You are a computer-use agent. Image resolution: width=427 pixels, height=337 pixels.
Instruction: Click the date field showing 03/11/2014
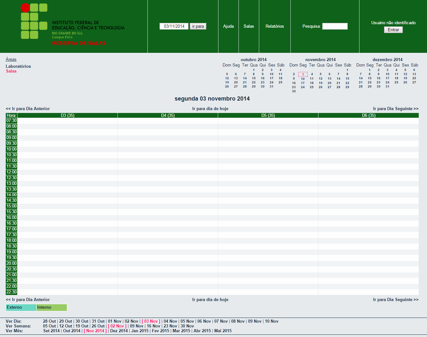(174, 26)
